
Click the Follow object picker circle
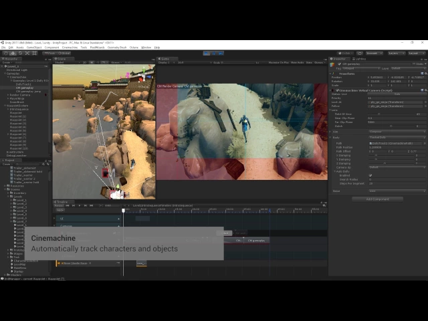click(425, 106)
